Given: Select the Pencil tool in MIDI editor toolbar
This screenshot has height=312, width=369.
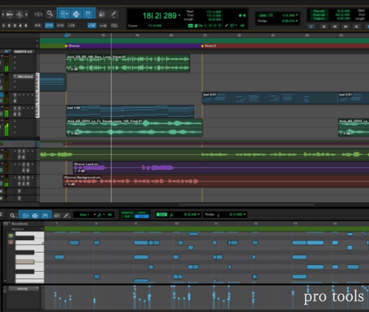Looking at the screenshot, I should click(x=66, y=216).
